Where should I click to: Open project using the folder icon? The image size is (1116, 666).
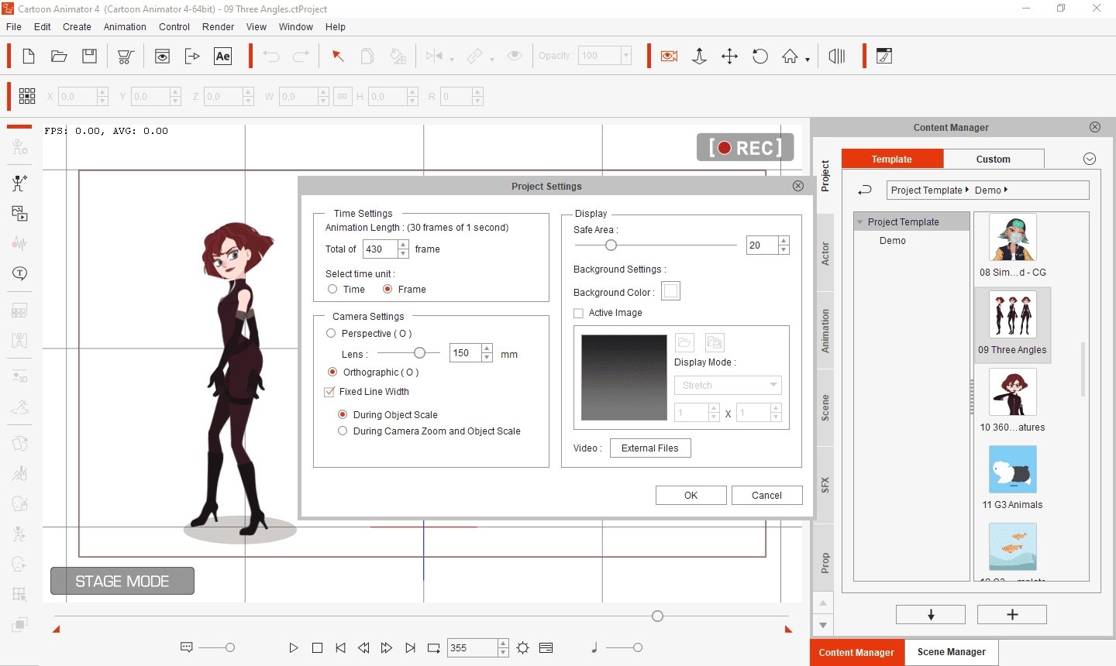[59, 56]
